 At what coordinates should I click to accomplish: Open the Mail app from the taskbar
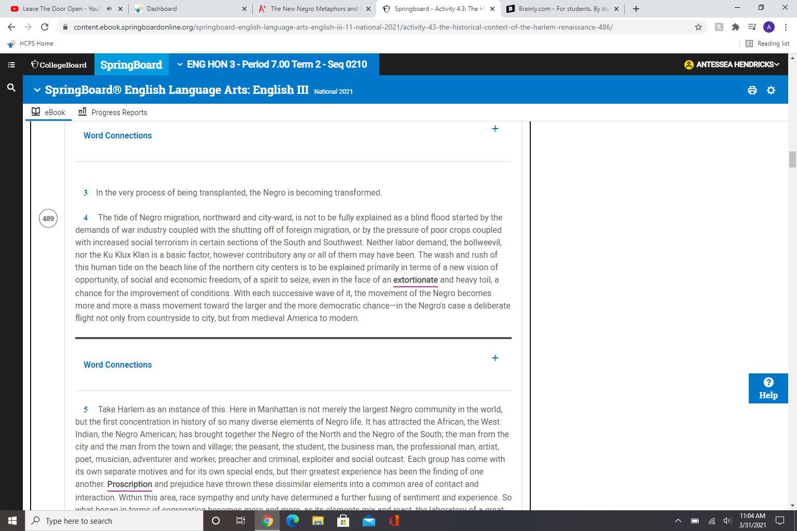(369, 521)
